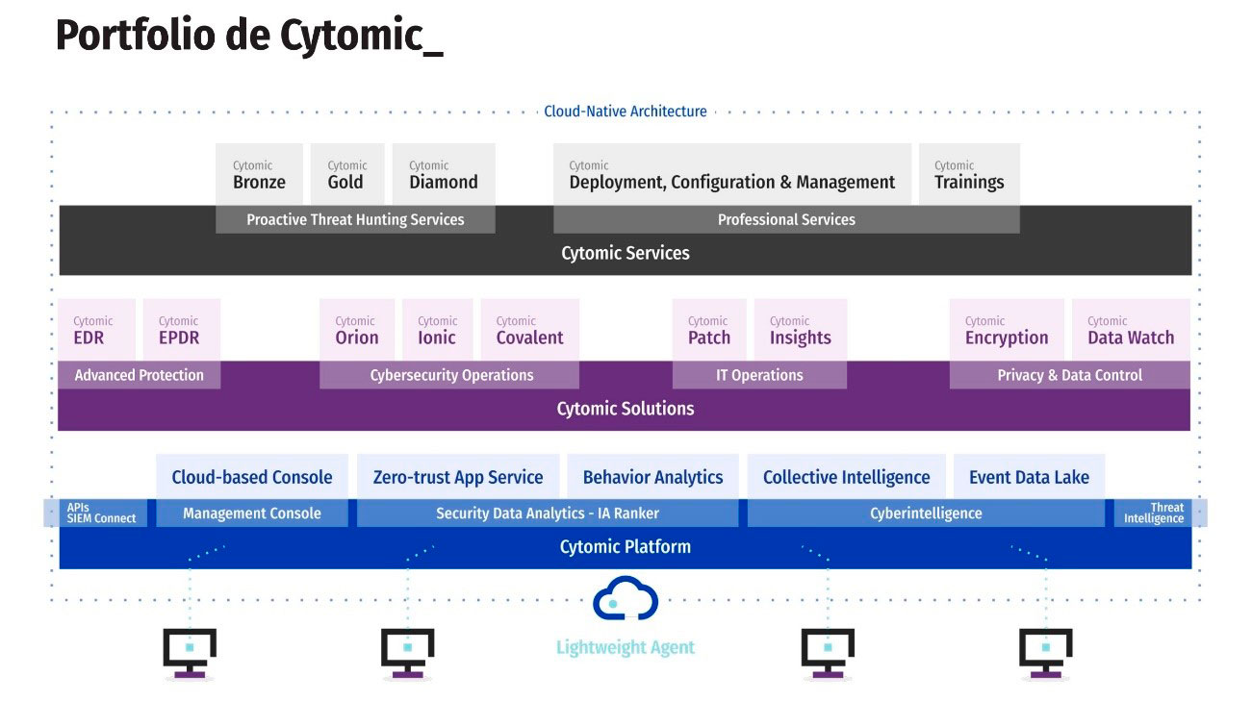Click the Cybersecurity Operations label
This screenshot has height=726, width=1252.
[449, 375]
